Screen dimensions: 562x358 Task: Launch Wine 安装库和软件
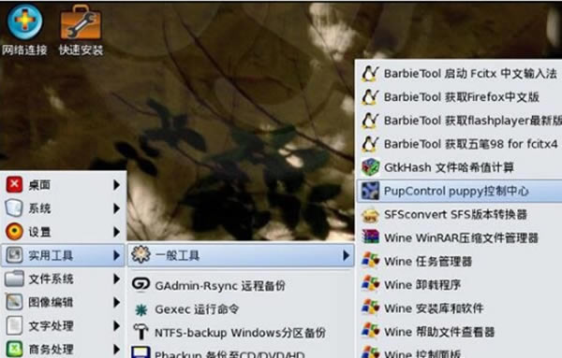[x=460, y=308]
